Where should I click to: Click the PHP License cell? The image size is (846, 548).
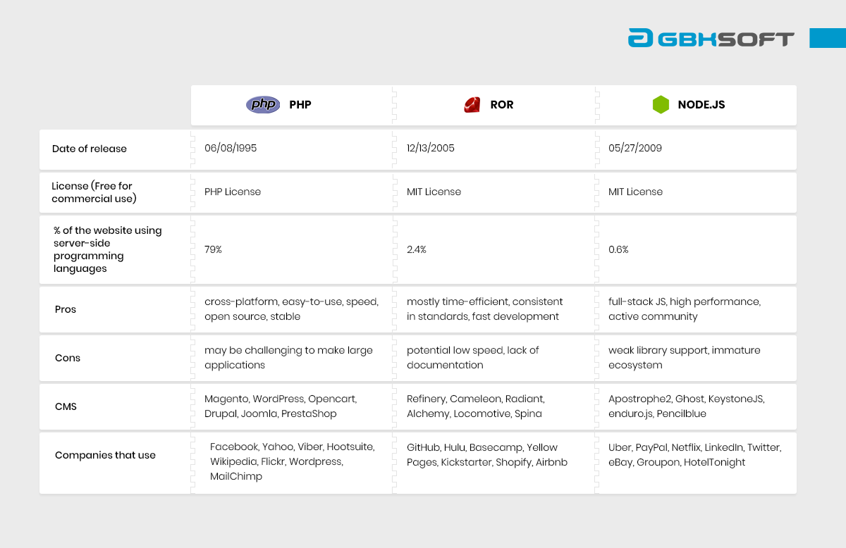click(x=233, y=192)
